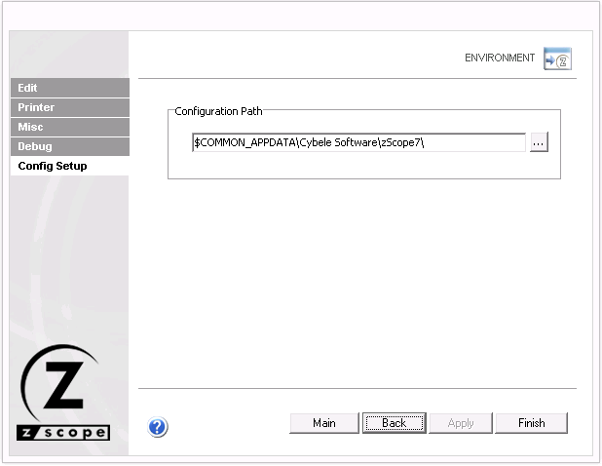This screenshot has height=466, width=602.
Task: Select the Misc tab in the sidebar
Action: coord(69,127)
